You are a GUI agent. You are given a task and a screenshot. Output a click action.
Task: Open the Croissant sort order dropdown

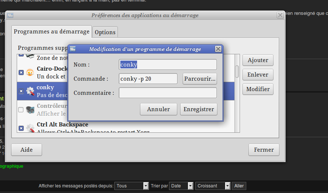[x=213, y=186]
